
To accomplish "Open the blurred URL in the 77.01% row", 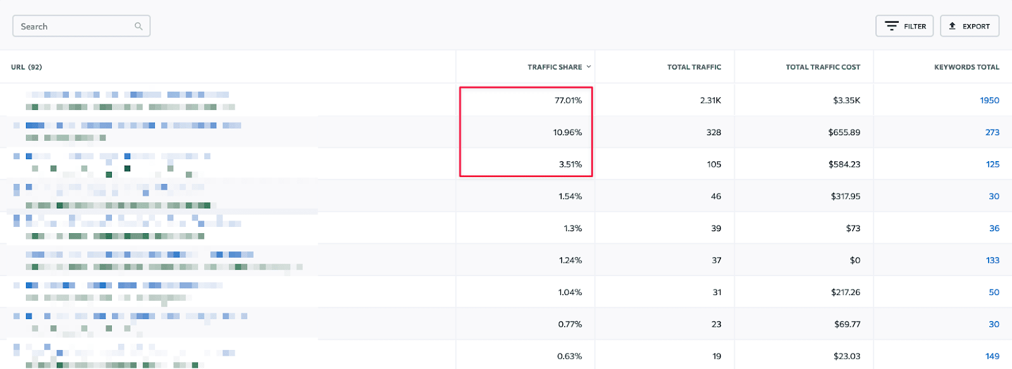I will (x=126, y=95).
